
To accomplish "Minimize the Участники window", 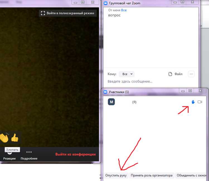I will [x=183, y=91].
